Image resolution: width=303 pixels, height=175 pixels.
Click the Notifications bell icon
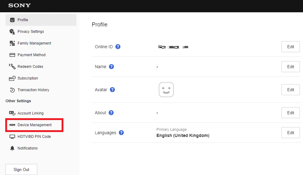12,148
